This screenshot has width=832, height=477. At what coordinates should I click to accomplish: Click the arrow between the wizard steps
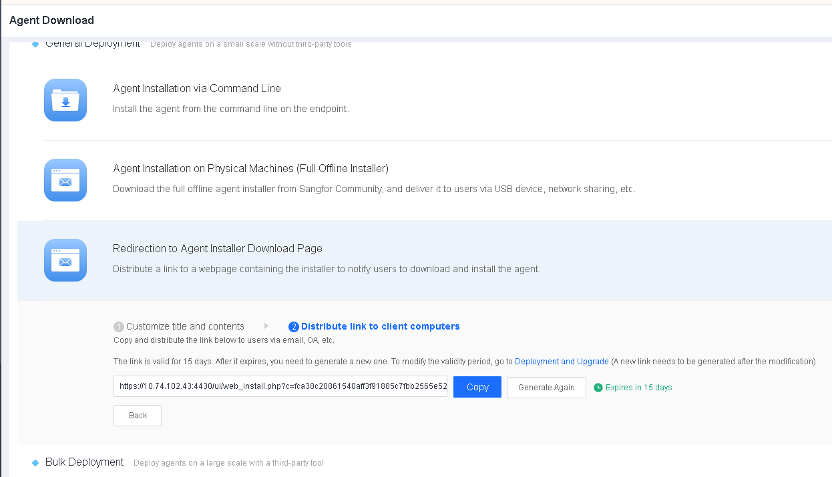[x=266, y=326]
